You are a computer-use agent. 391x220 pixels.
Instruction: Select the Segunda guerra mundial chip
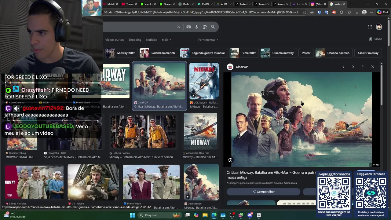(x=203, y=53)
